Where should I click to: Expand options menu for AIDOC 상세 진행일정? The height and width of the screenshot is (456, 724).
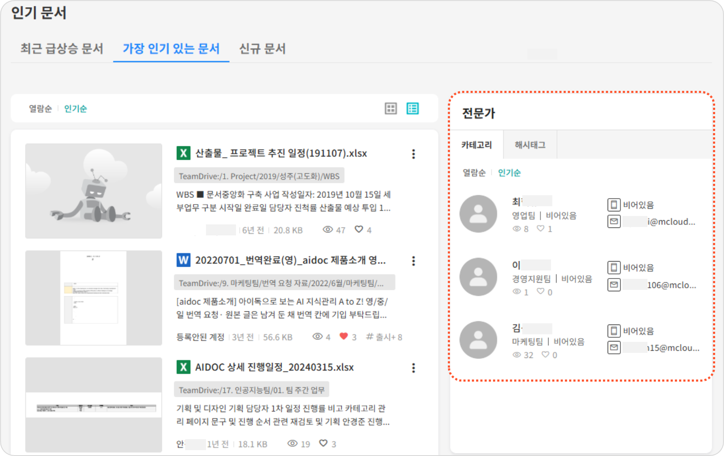(413, 368)
